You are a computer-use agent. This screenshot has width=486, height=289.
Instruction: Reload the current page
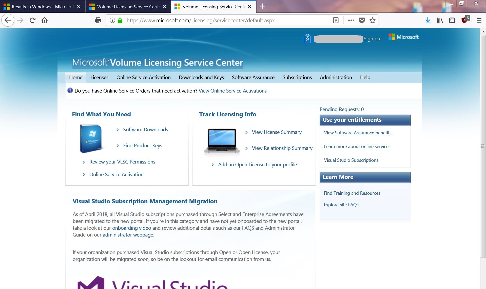(x=32, y=20)
